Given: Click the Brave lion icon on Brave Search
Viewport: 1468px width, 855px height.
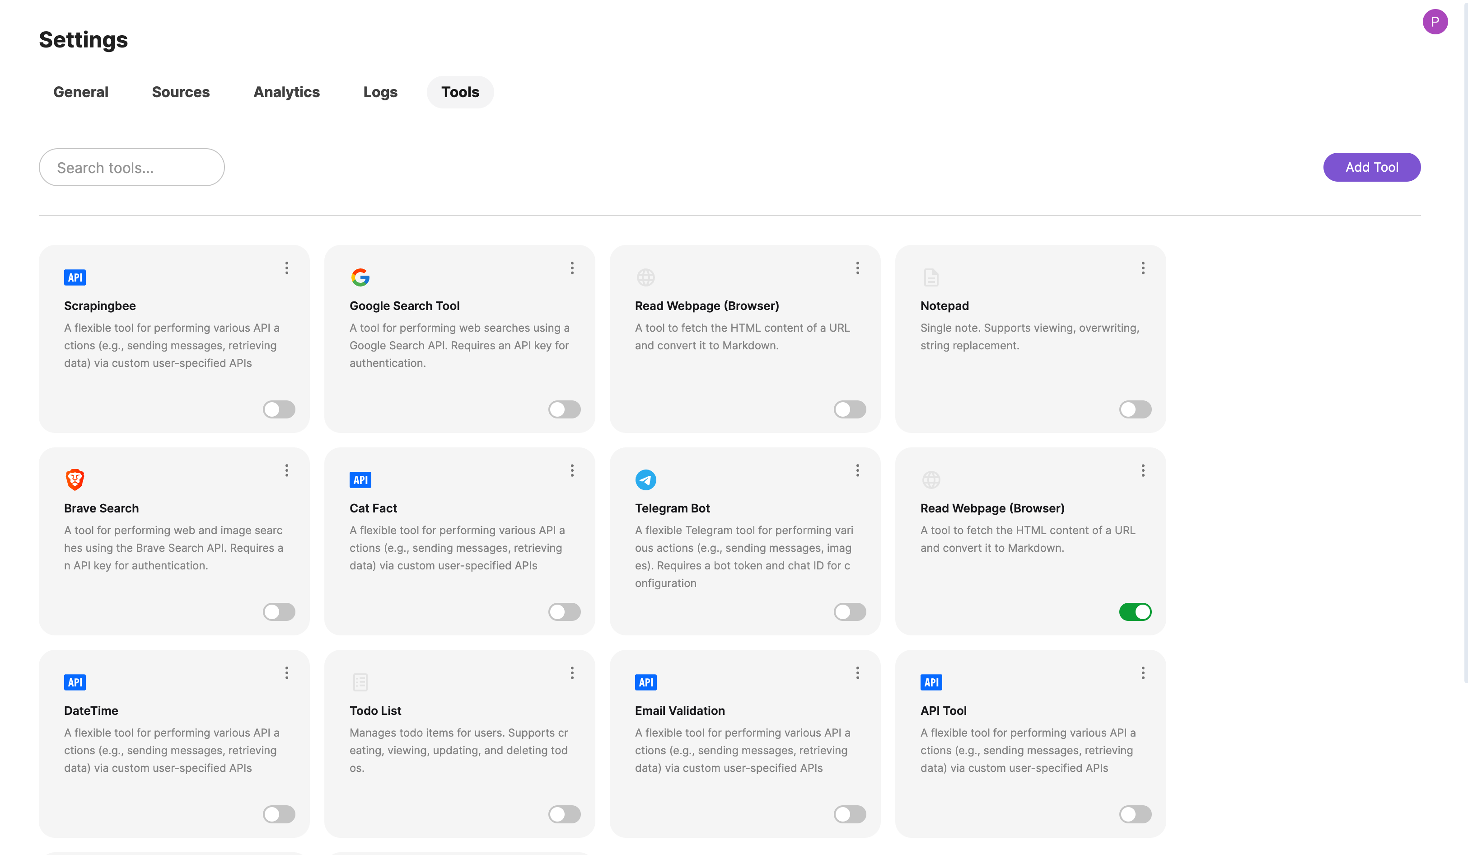Looking at the screenshot, I should (75, 479).
